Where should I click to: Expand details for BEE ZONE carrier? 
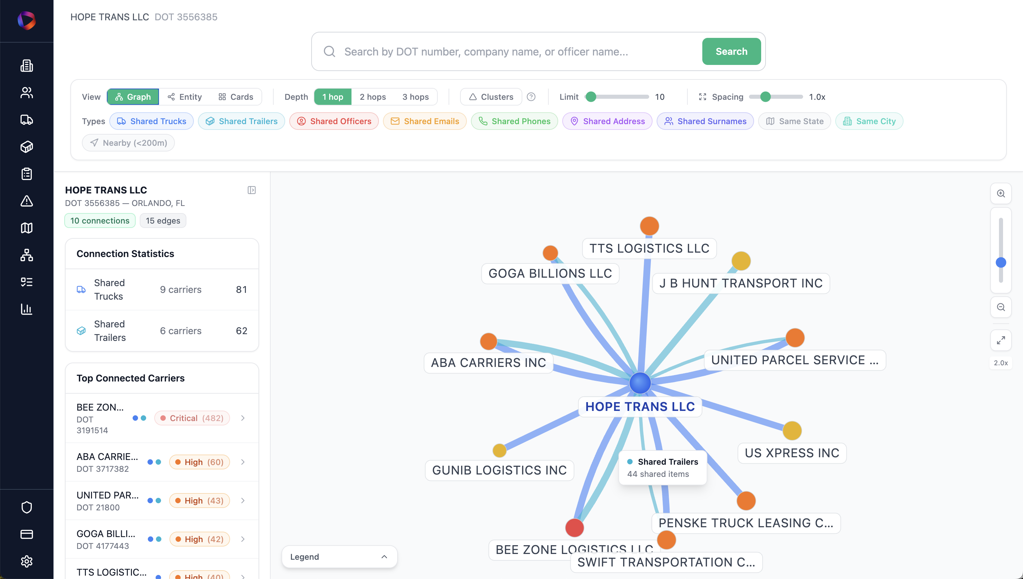[243, 418]
